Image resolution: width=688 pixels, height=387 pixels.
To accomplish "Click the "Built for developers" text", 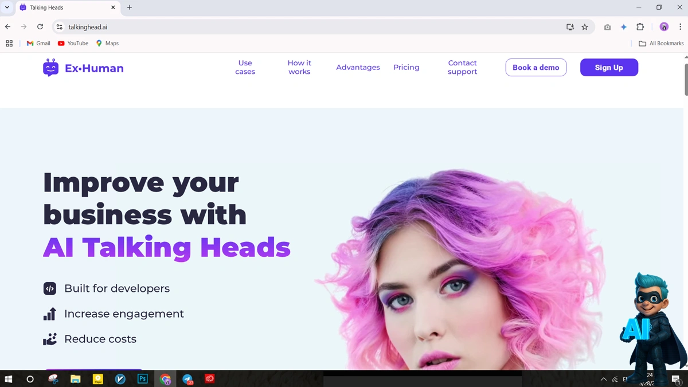I will tap(117, 288).
